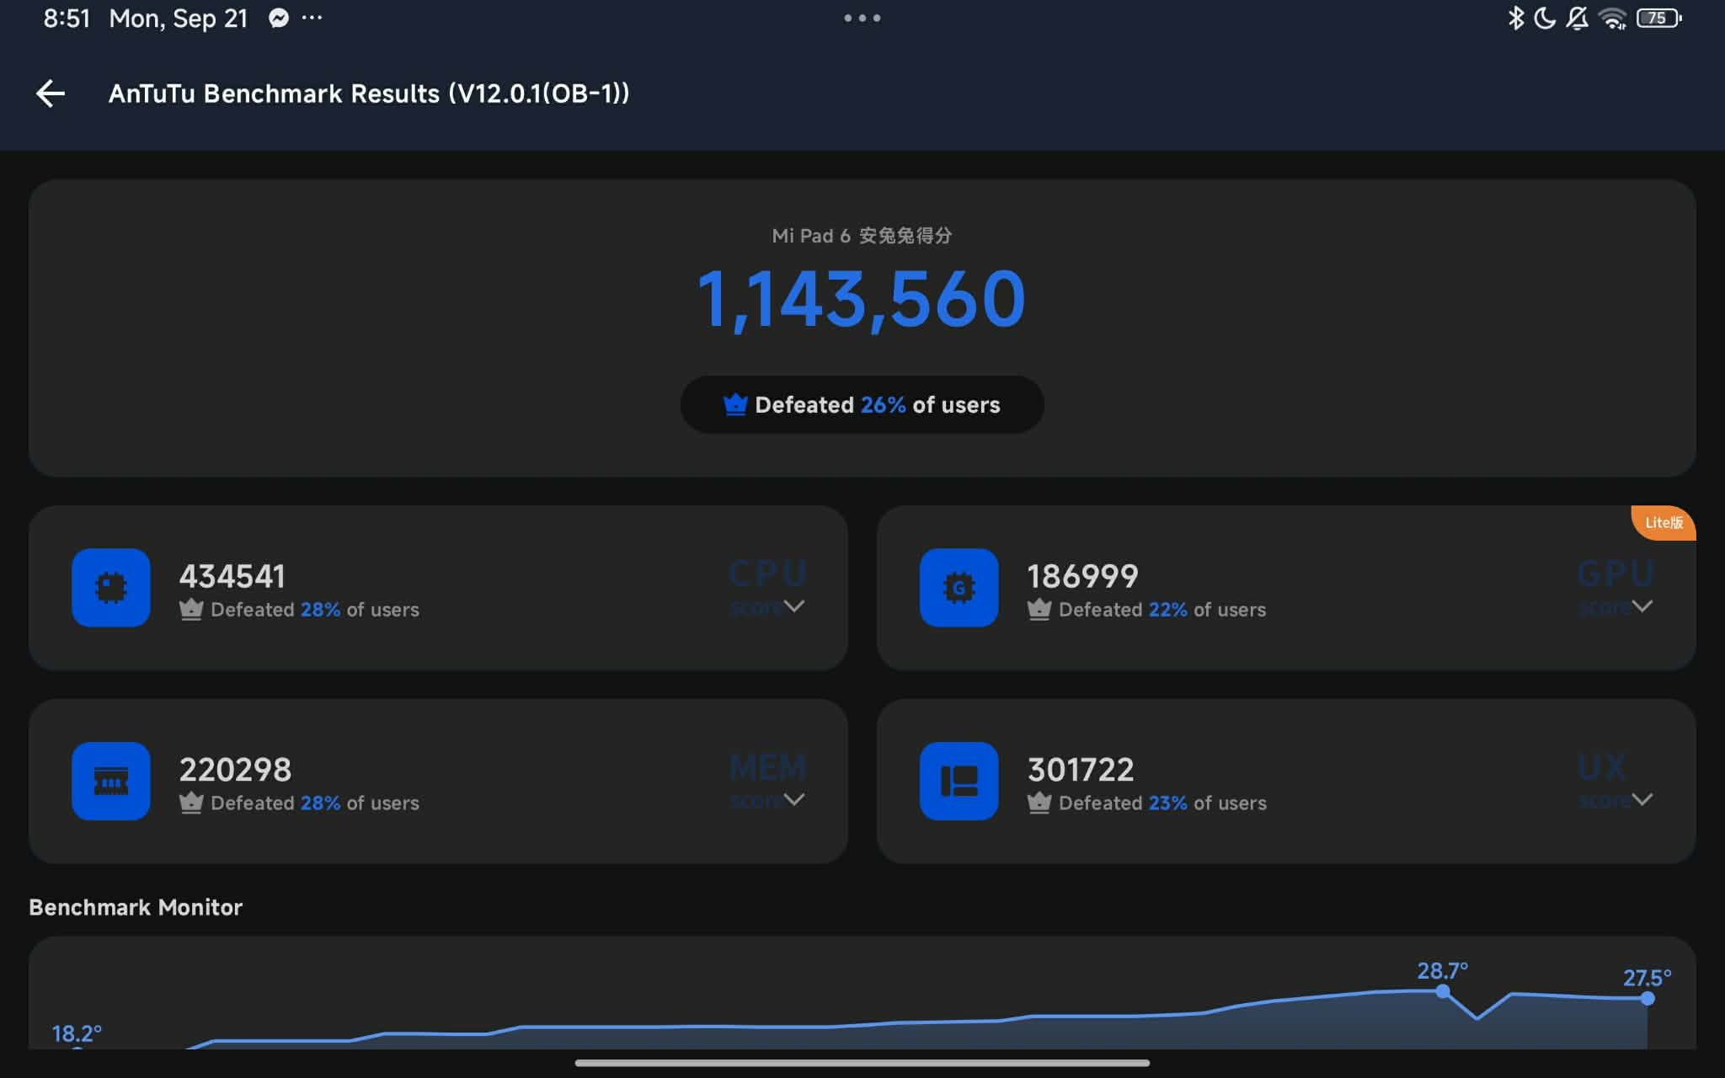Tap the Bluetooth status icon

1516,18
